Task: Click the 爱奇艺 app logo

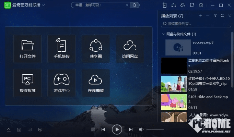Action: pos(8,5)
